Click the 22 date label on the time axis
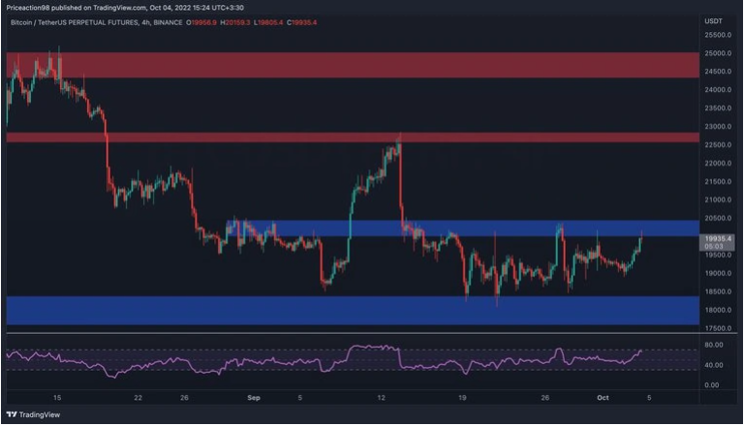Image resolution: width=744 pixels, height=426 pixels. point(138,398)
